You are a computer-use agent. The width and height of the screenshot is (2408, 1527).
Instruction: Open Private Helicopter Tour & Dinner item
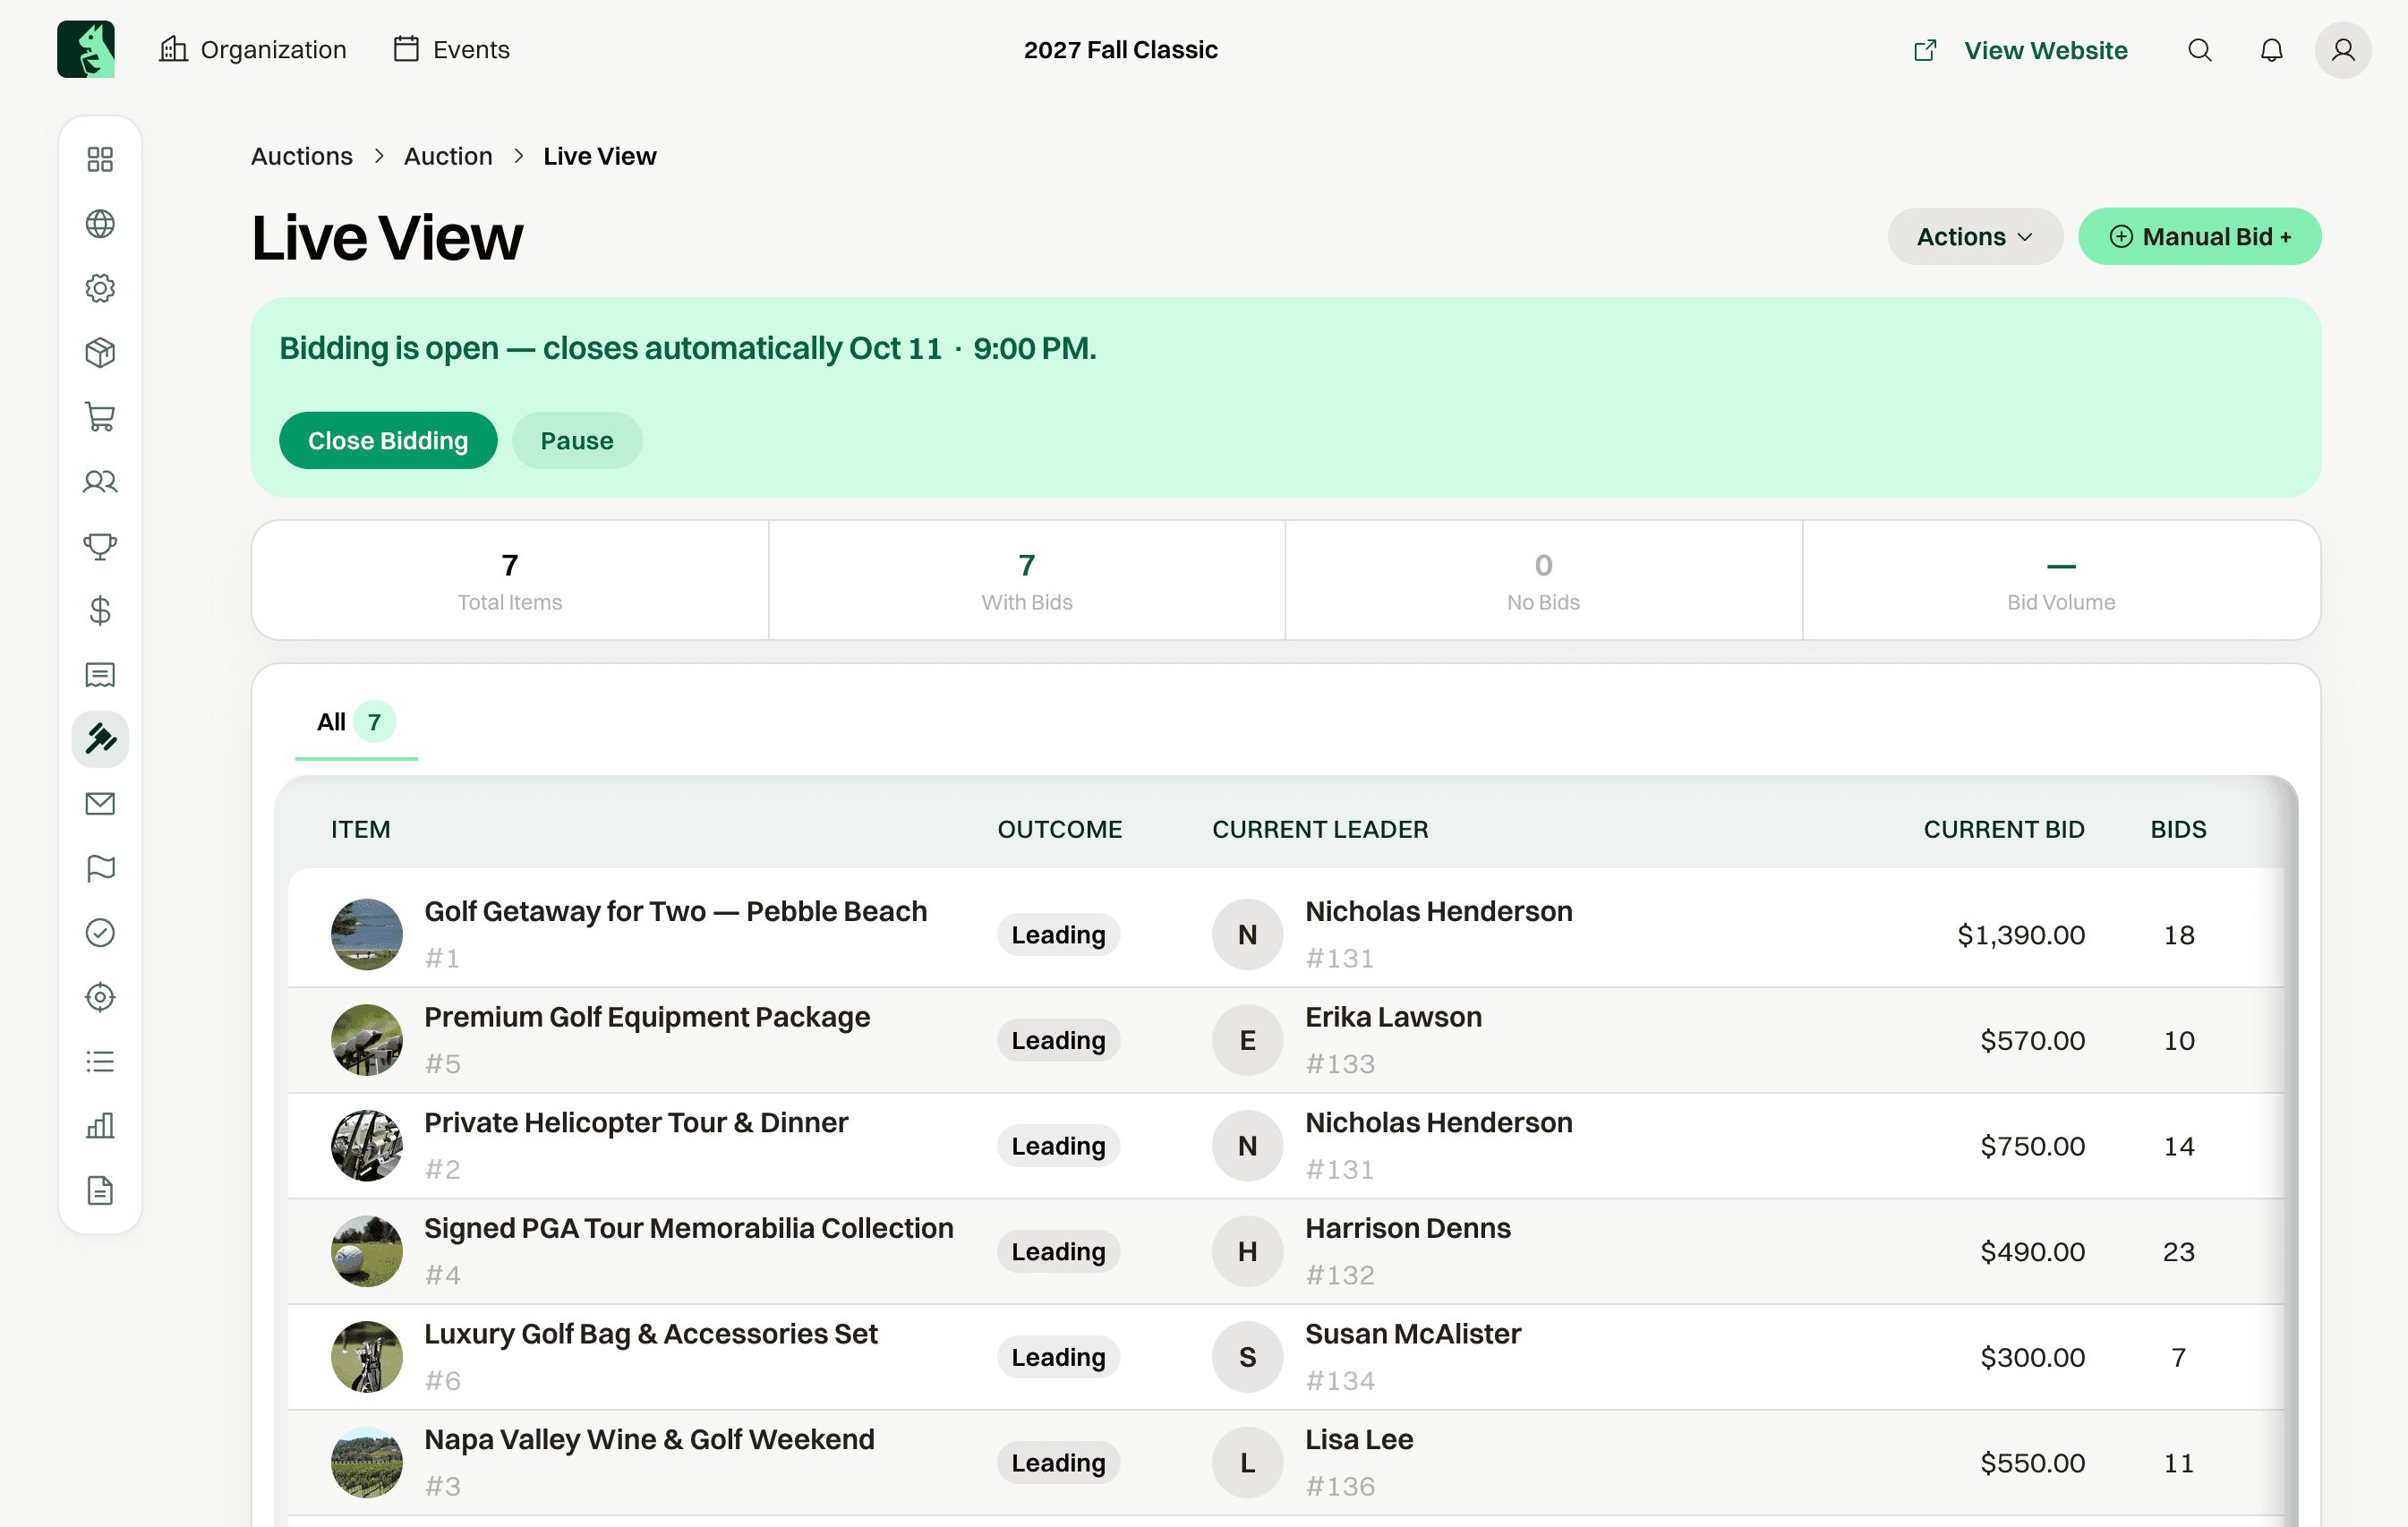[x=636, y=1123]
